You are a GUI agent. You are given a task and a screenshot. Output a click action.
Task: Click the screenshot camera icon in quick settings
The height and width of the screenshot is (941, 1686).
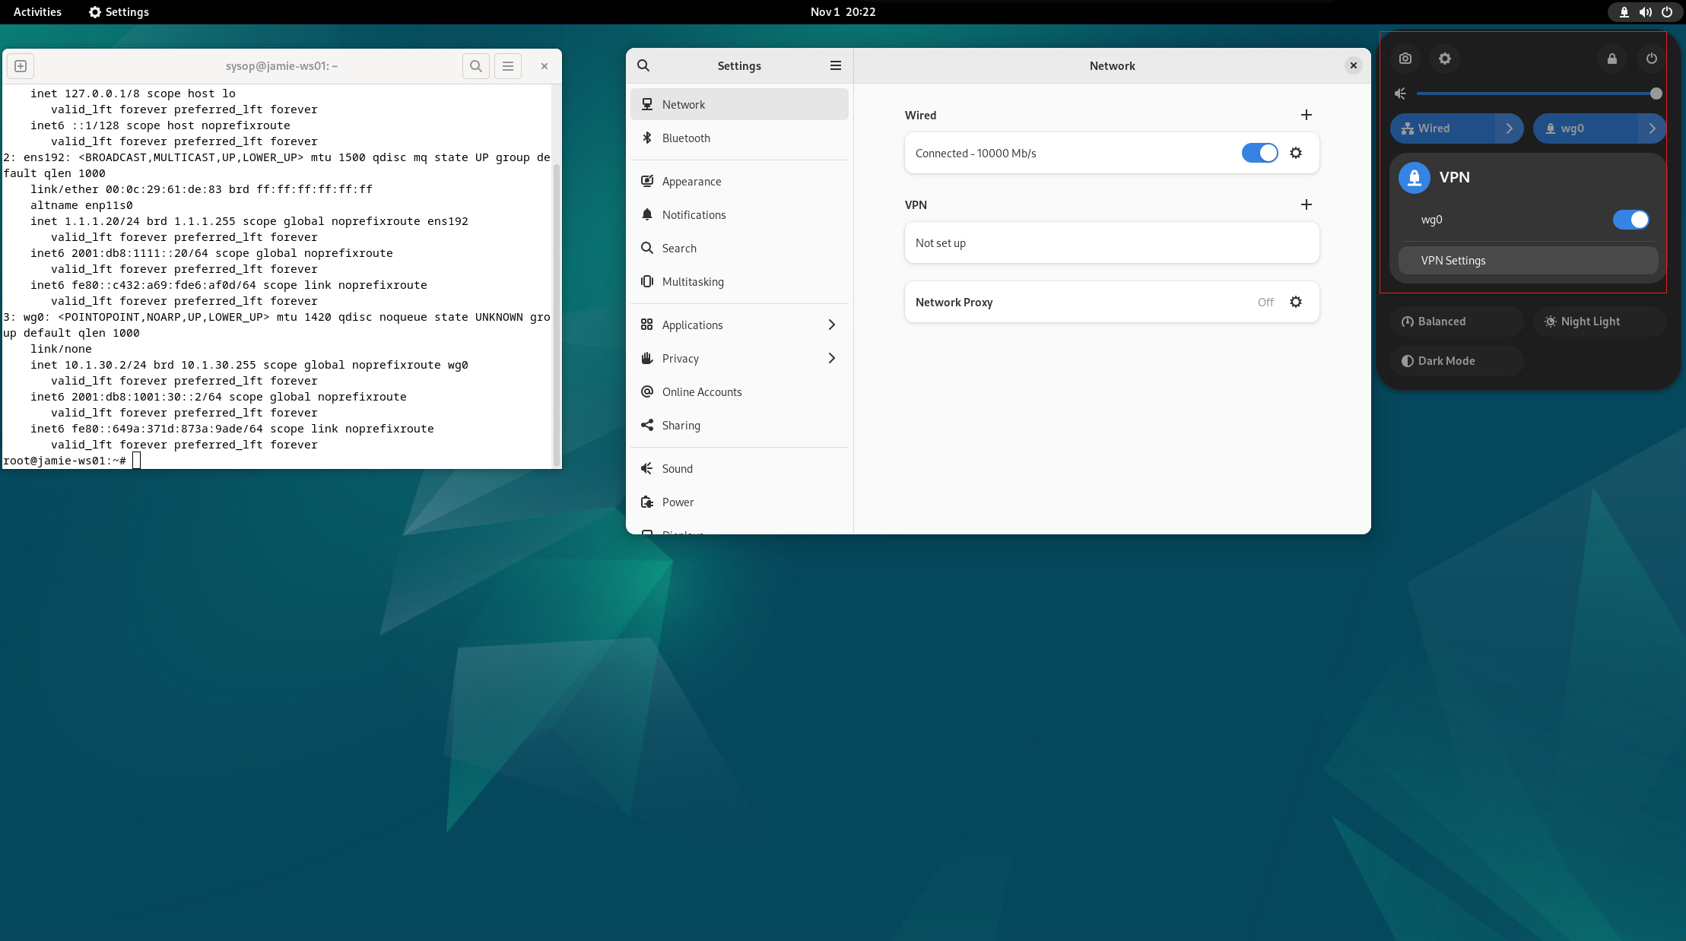coord(1405,59)
